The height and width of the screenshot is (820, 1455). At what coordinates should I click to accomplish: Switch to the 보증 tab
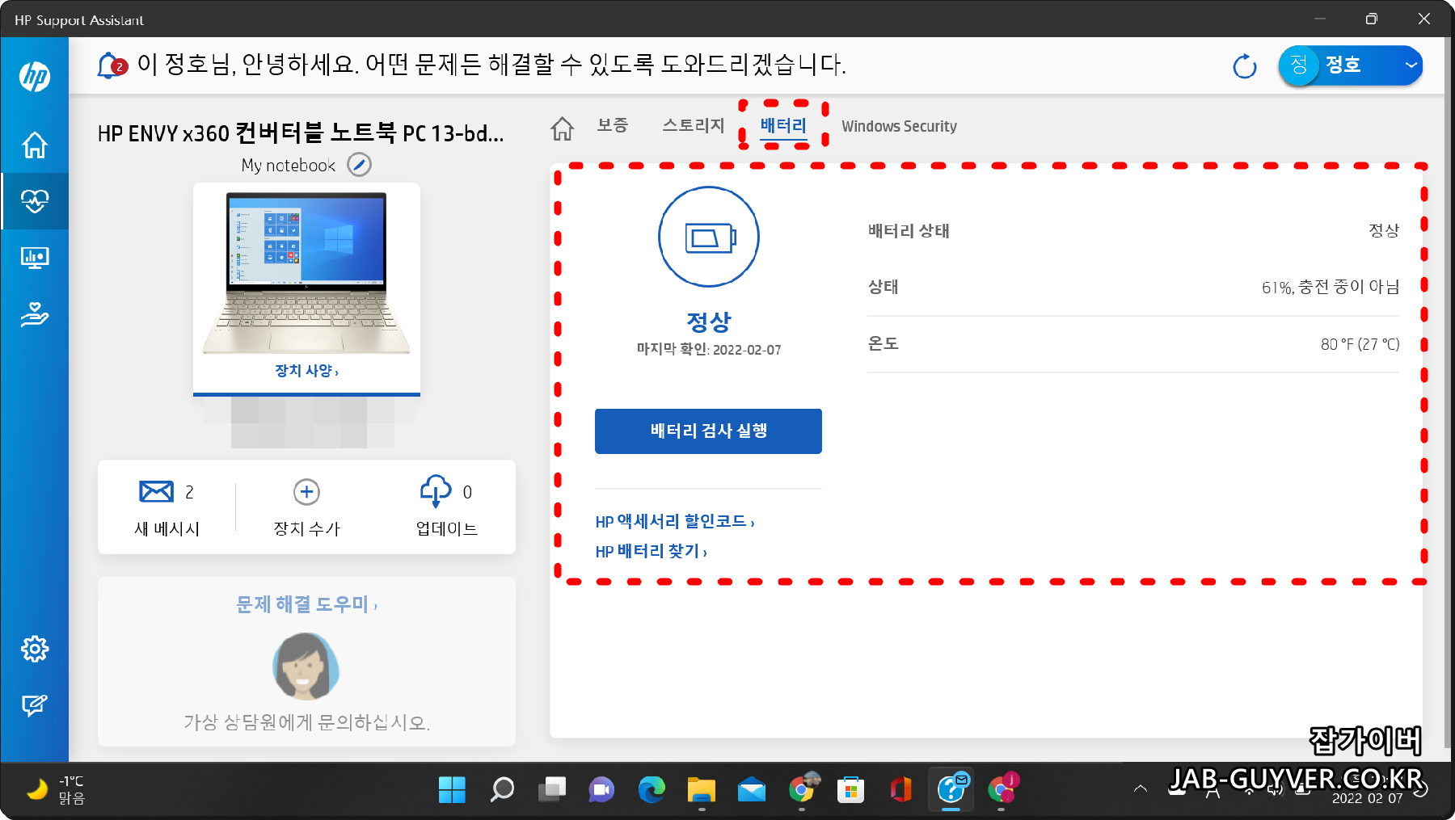tap(612, 125)
